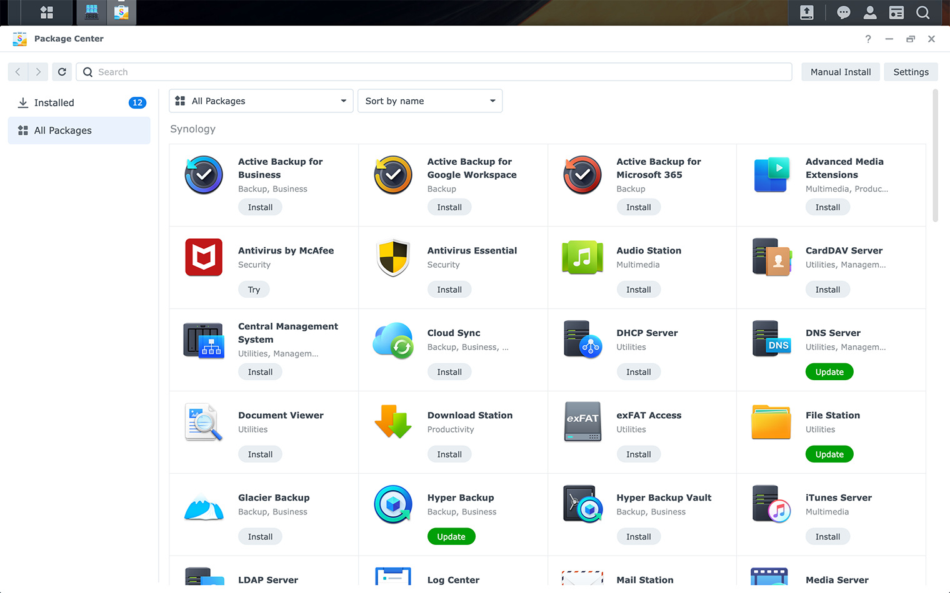The height and width of the screenshot is (593, 950).
Task: Click the DNS Server package icon
Action: point(771,339)
